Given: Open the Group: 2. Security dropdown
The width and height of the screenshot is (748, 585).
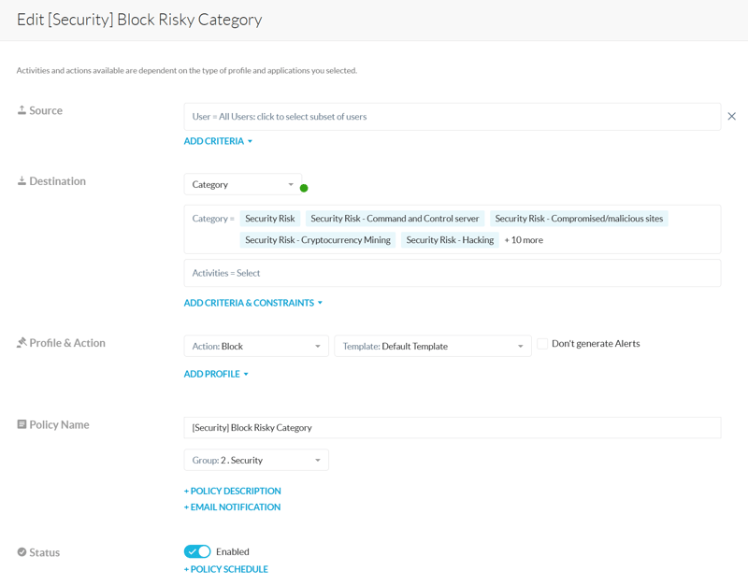Looking at the screenshot, I should 255,461.
